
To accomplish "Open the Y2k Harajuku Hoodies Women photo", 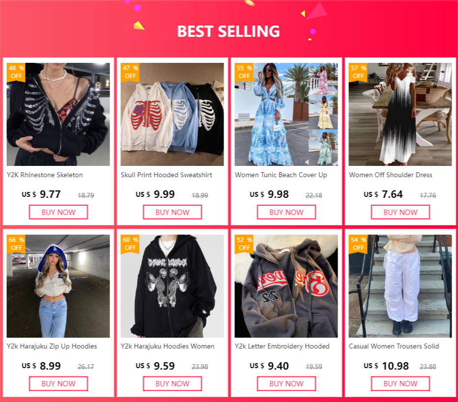I will pyautogui.click(x=172, y=286).
